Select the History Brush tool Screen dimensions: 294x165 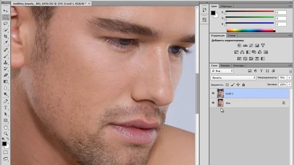[x=6, y=69]
